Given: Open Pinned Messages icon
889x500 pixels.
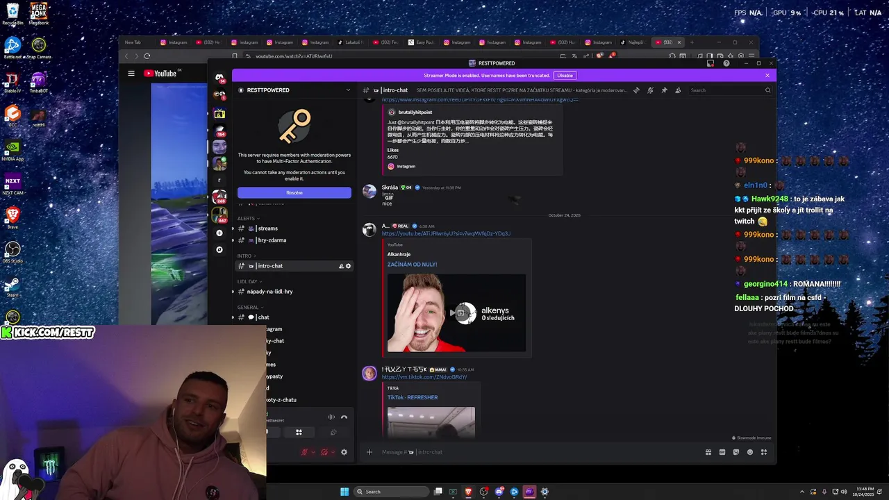Looking at the screenshot, I should tap(664, 90).
